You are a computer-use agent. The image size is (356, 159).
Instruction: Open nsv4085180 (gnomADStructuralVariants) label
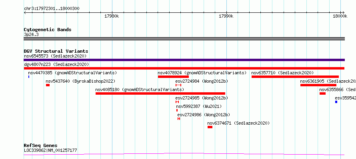point(140,89)
